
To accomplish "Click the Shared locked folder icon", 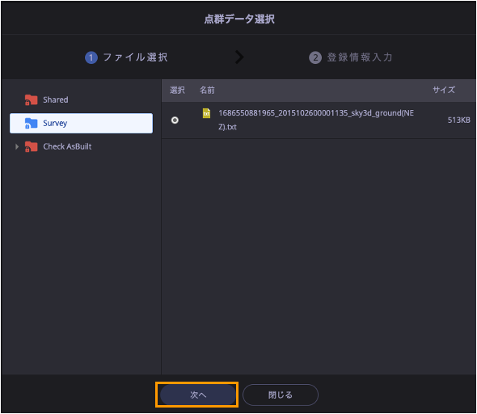I will pos(31,99).
